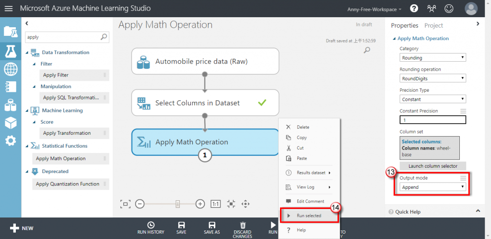Screen dimensions: 491x239
Task: Open Notebooks icon in sidebar
Action: pyautogui.click(x=11, y=87)
